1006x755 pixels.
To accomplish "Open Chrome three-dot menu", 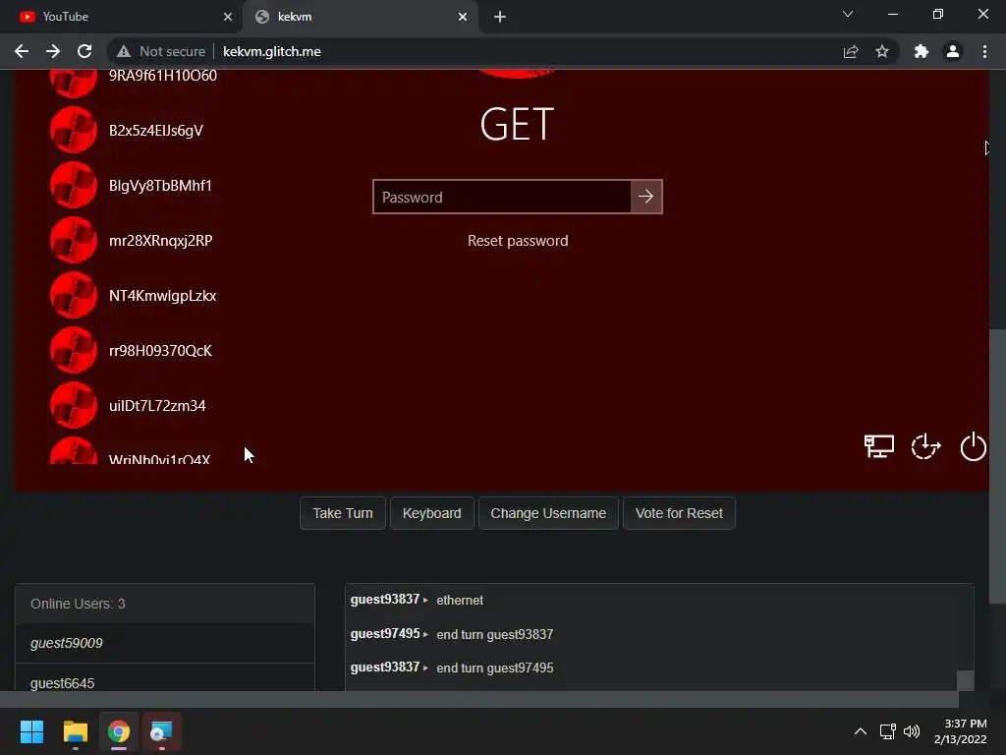I will (984, 51).
